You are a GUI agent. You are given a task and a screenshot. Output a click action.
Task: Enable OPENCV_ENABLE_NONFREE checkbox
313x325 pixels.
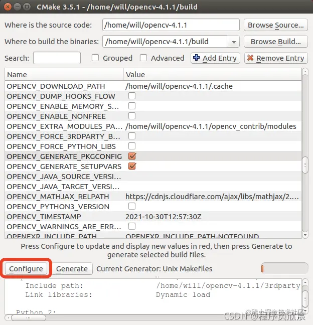coord(132,116)
